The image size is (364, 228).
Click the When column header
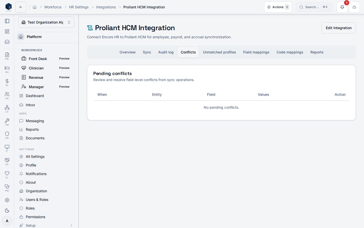[x=102, y=94]
